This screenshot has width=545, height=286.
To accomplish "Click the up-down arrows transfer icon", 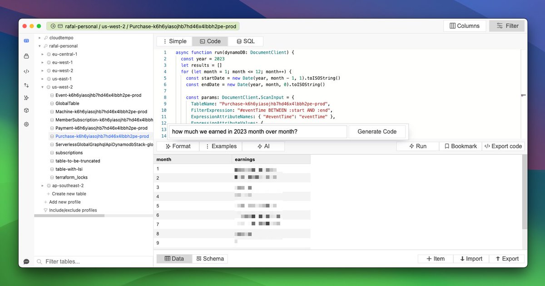I will (26, 85).
